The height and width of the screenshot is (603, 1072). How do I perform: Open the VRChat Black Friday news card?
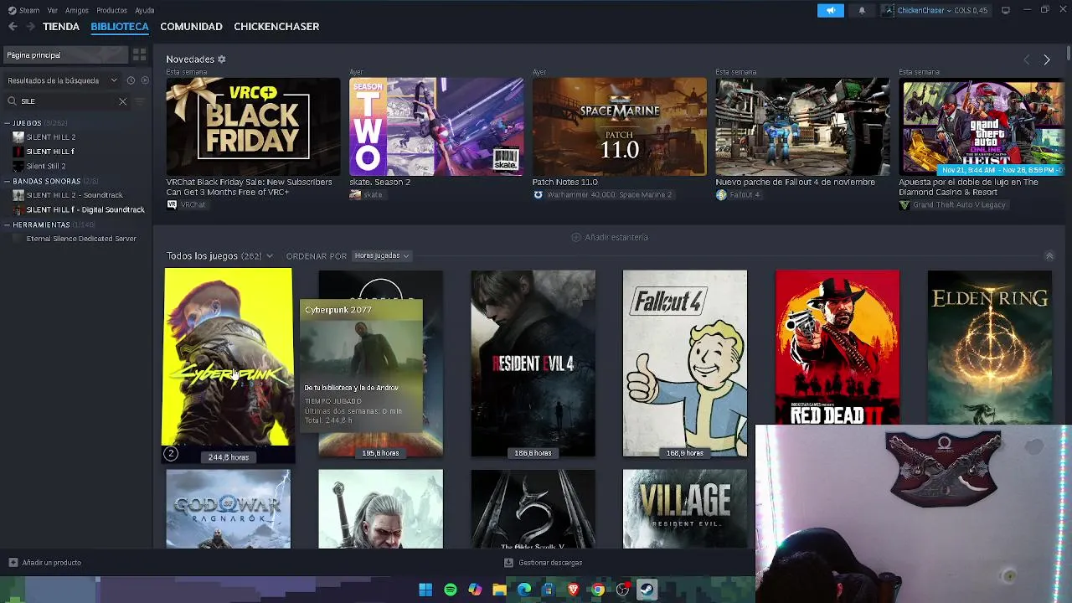coord(253,127)
